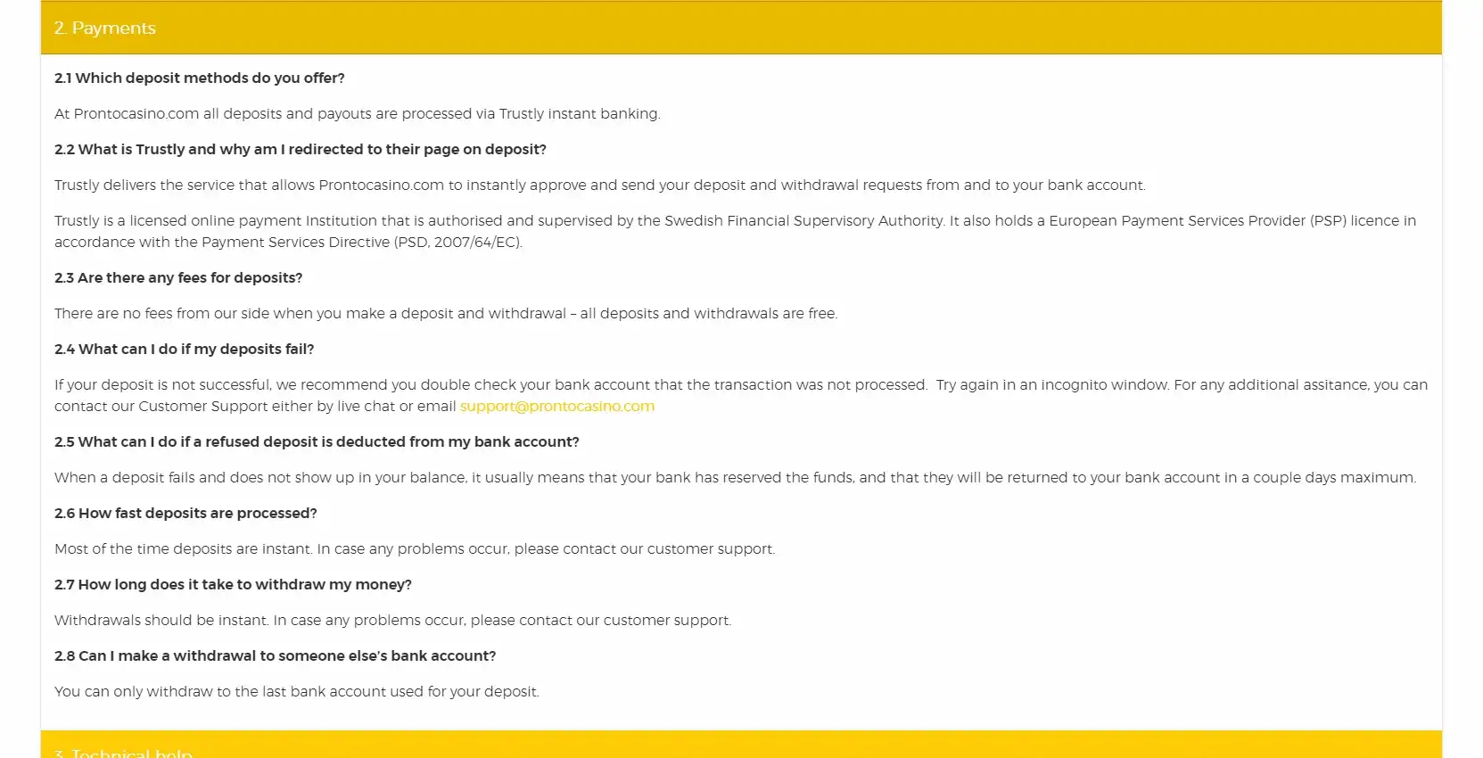Expand the 3. Technical help section
Screen dimensions: 1483x758
pos(123,751)
